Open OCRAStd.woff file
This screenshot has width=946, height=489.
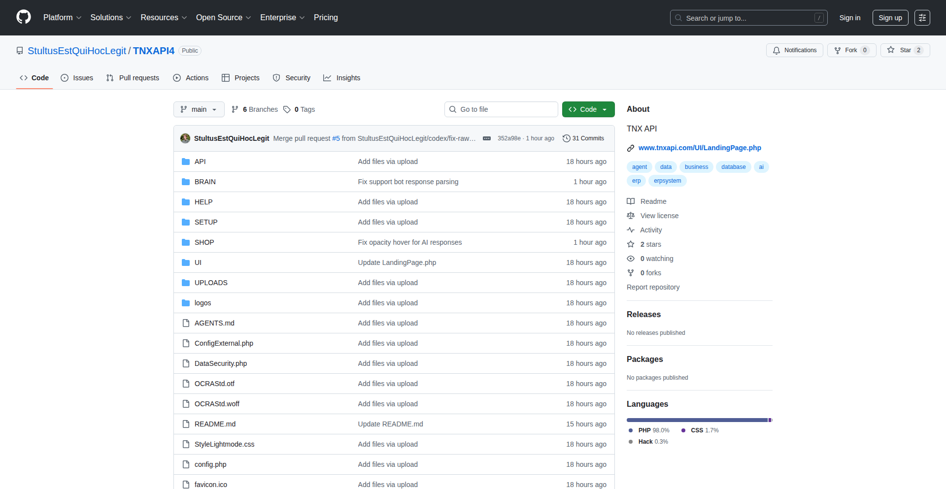click(217, 404)
